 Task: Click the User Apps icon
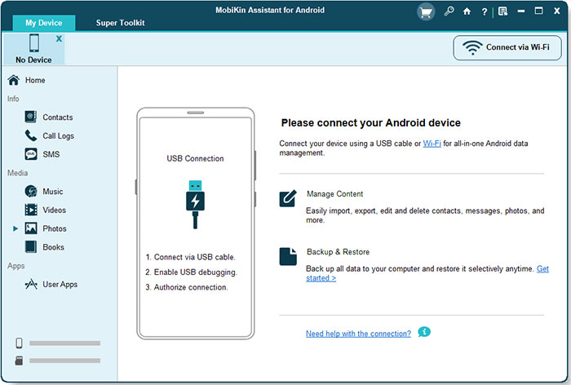click(31, 284)
